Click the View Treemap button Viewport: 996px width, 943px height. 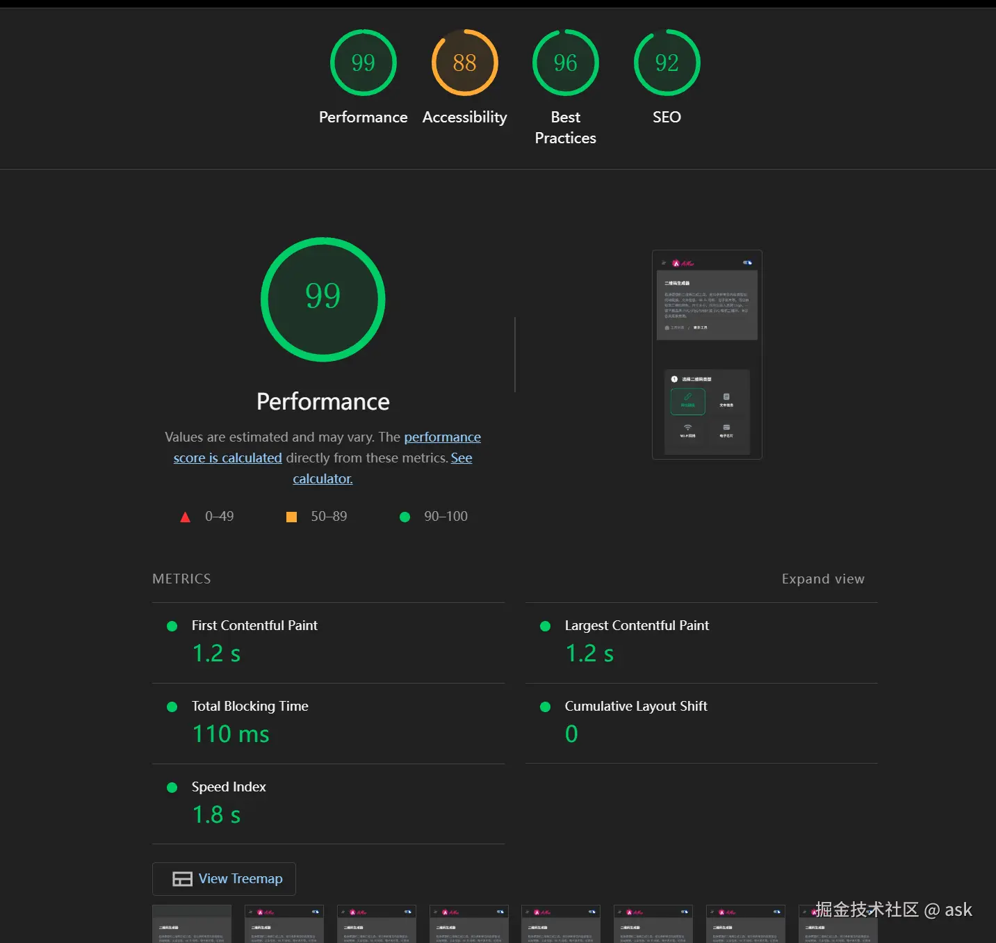click(224, 879)
